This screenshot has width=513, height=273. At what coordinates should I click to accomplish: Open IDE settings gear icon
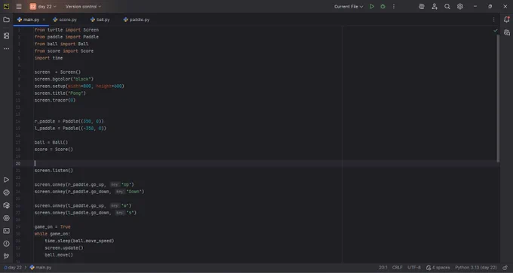[x=460, y=7]
